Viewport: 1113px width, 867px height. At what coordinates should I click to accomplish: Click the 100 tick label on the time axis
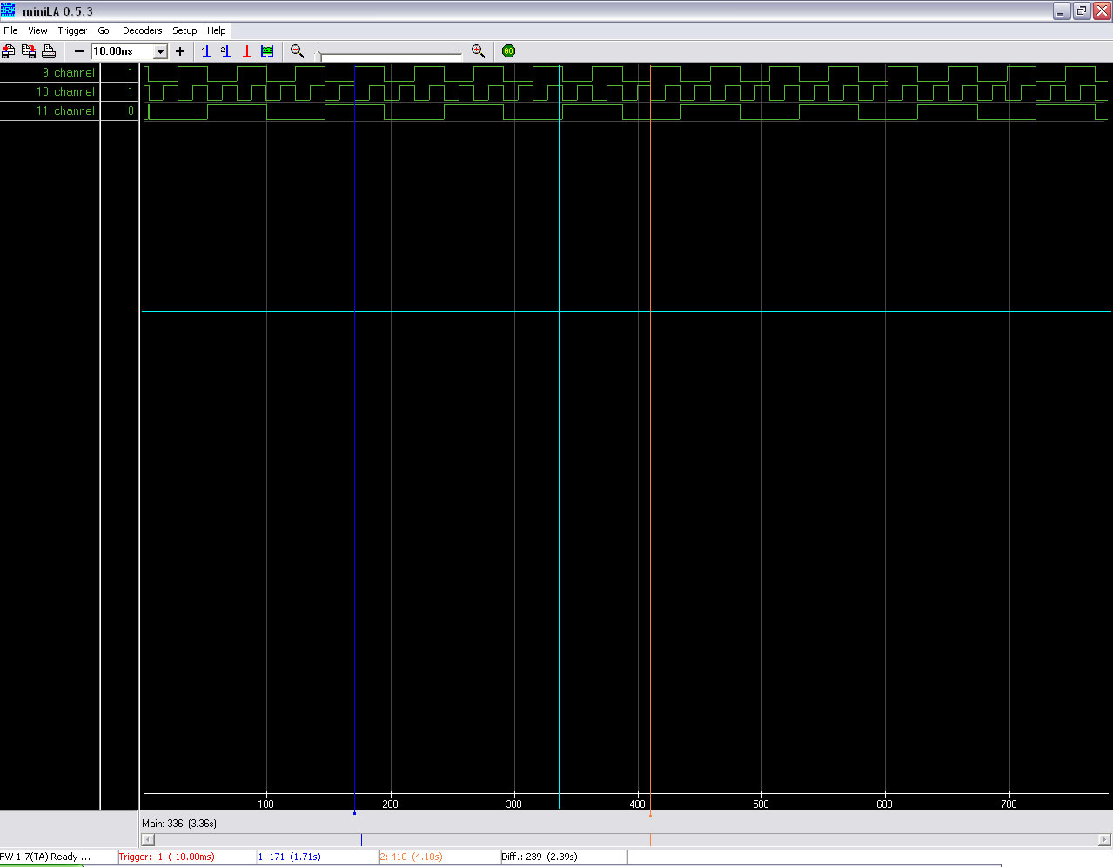(266, 804)
